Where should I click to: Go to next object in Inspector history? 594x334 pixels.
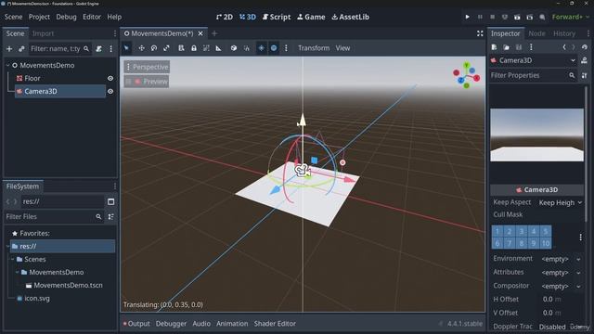coord(574,47)
